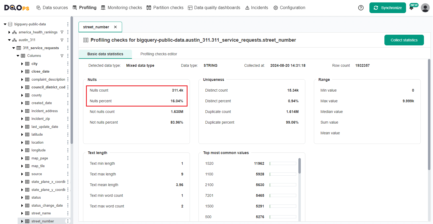Expand the city column node
Image resolution: width=433 pixels, height=224 pixels.
(22, 64)
